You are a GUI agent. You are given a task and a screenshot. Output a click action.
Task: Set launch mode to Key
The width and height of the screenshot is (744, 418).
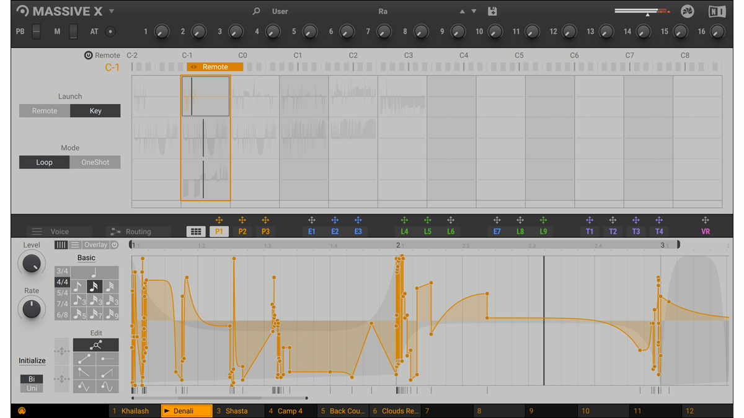click(x=95, y=111)
